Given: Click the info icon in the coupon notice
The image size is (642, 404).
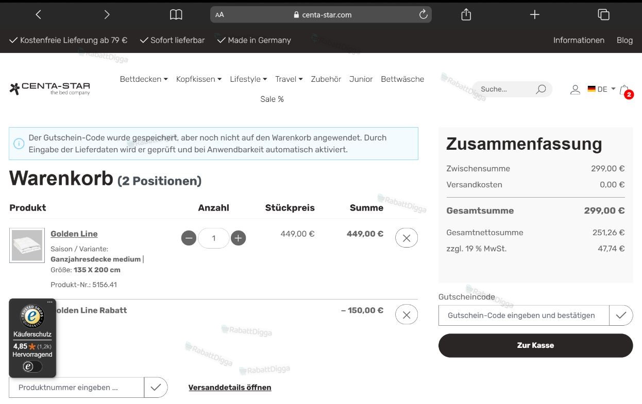Looking at the screenshot, I should coord(19,144).
